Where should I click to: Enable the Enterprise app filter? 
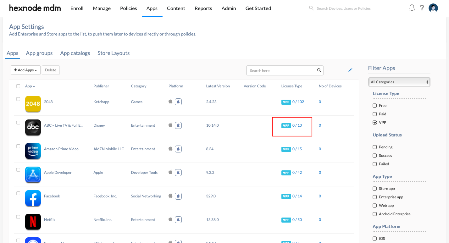click(375, 197)
